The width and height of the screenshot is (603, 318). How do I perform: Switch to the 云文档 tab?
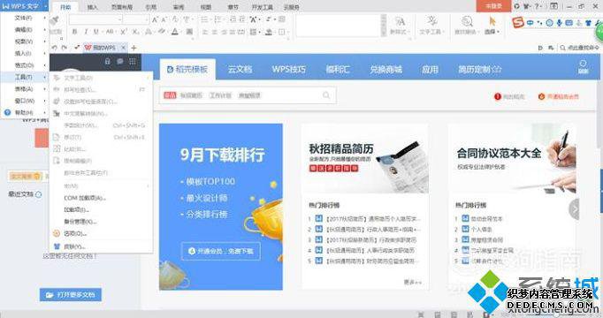(240, 69)
